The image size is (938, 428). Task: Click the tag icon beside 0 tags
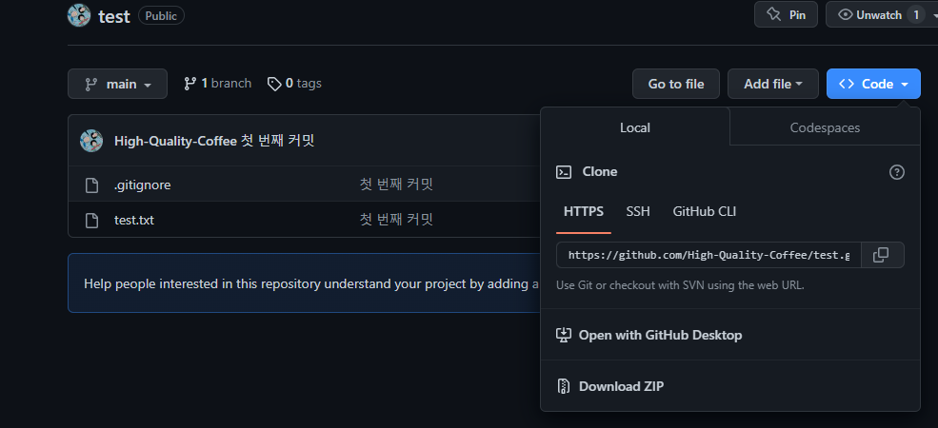tap(274, 85)
